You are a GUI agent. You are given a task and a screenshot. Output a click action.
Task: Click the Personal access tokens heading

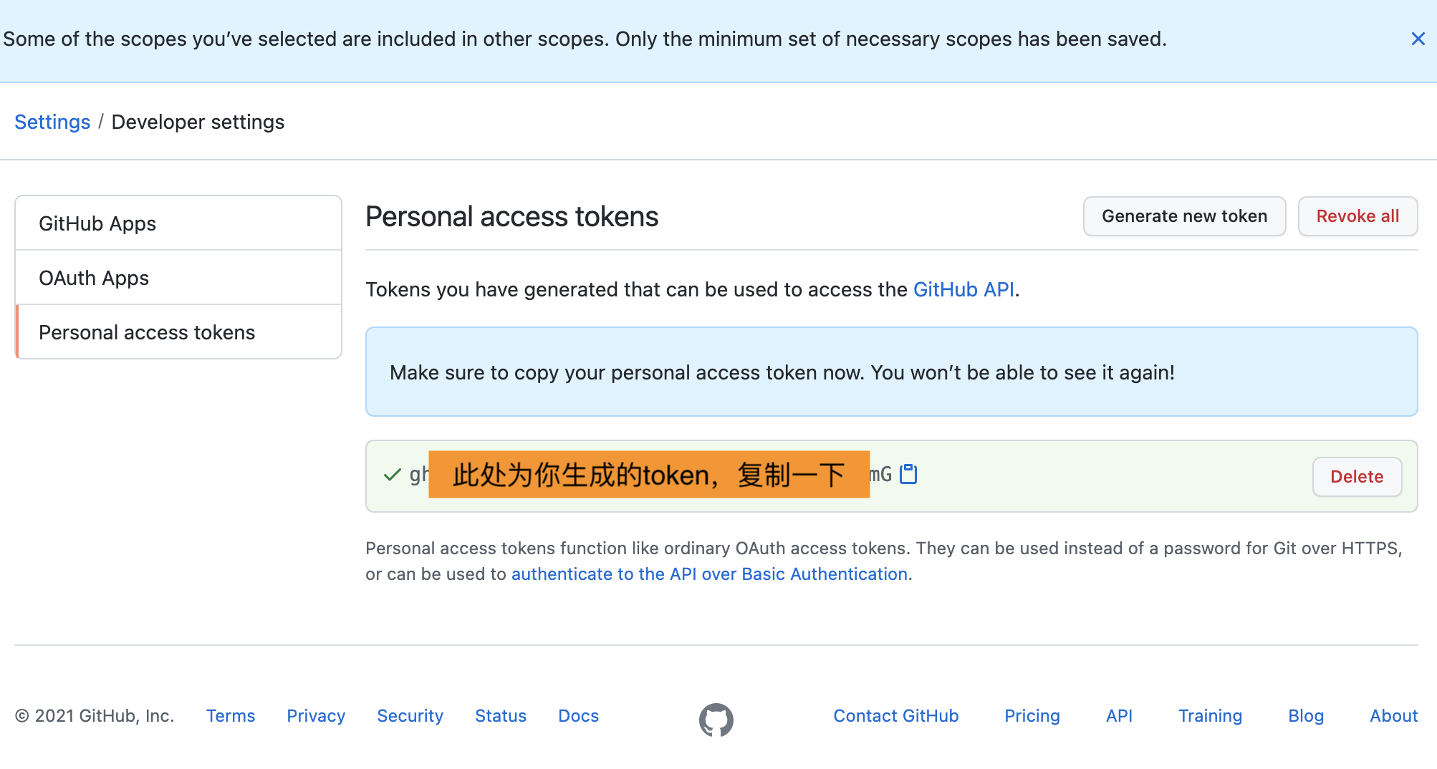coord(511,216)
